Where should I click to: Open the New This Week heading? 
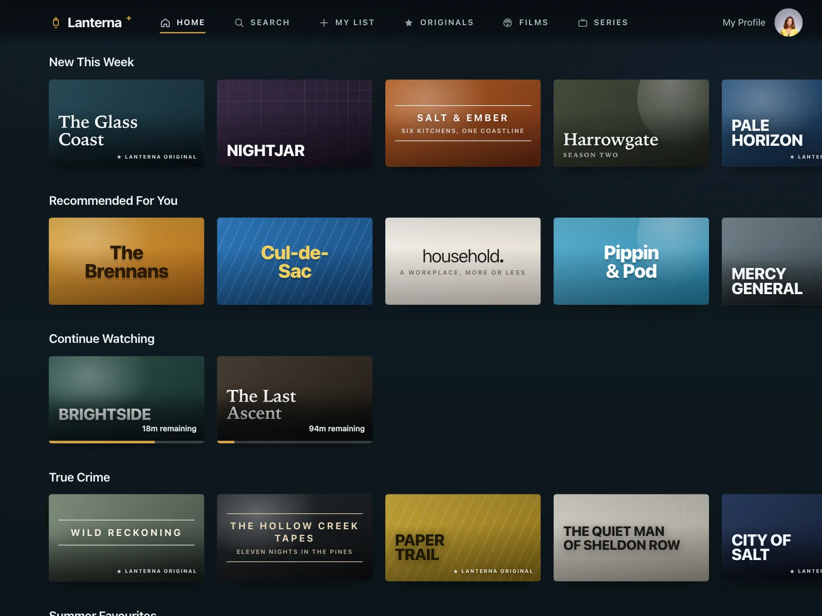[91, 62]
